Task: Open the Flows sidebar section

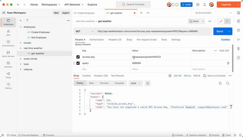Action: pyautogui.click(x=8, y=75)
